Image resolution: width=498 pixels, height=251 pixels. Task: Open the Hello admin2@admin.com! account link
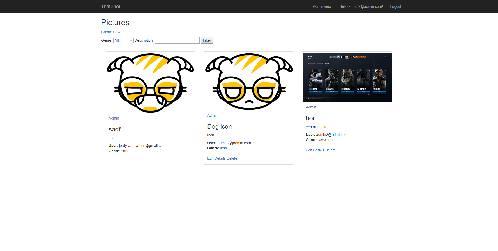[361, 6]
